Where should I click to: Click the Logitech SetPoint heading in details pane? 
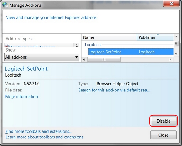[x=26, y=69]
